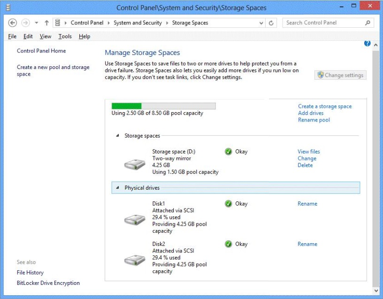383x299 pixels.
Task: Minimize the Storage Spaces window
Action: pyautogui.click(x=342, y=7)
